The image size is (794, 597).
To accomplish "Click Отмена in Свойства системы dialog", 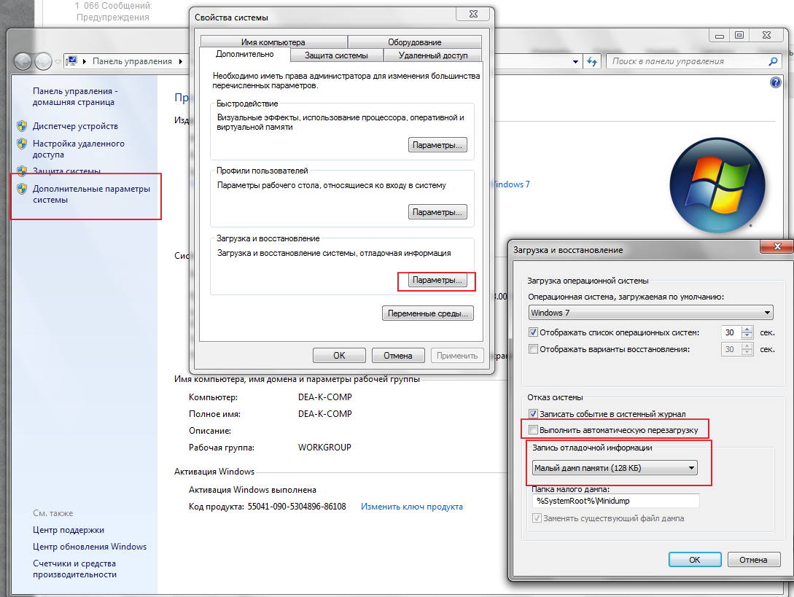I will (397, 356).
